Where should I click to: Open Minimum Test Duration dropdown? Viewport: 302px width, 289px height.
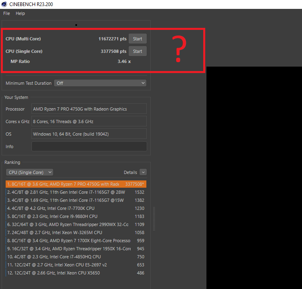[x=100, y=83]
